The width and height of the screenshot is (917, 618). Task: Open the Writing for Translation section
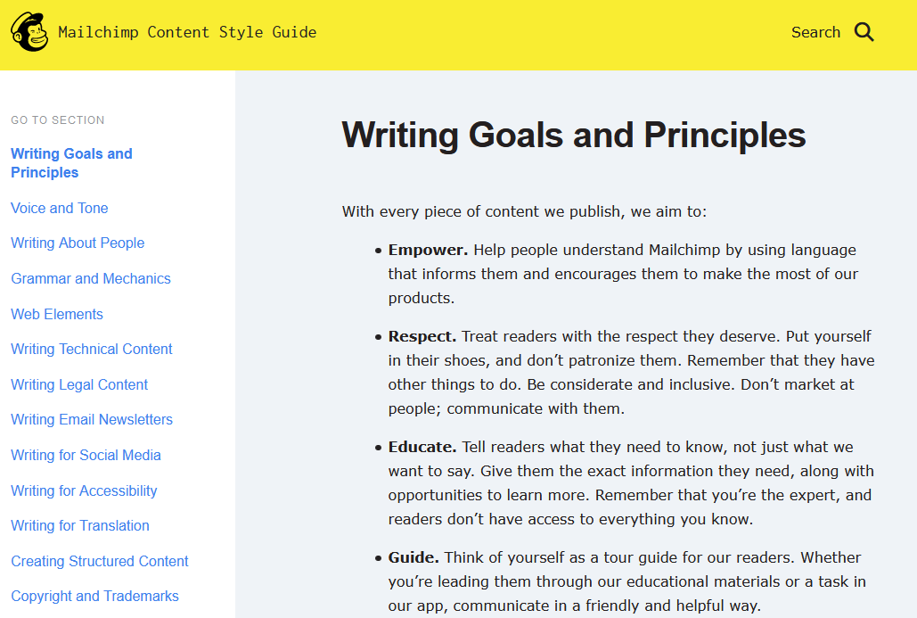(79, 525)
